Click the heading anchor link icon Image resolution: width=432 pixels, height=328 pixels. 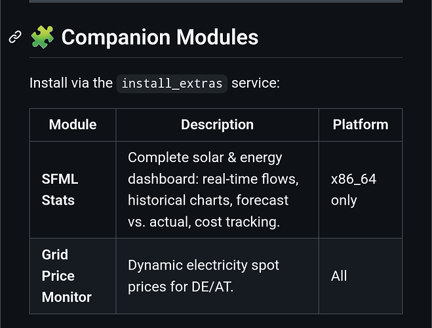[15, 37]
